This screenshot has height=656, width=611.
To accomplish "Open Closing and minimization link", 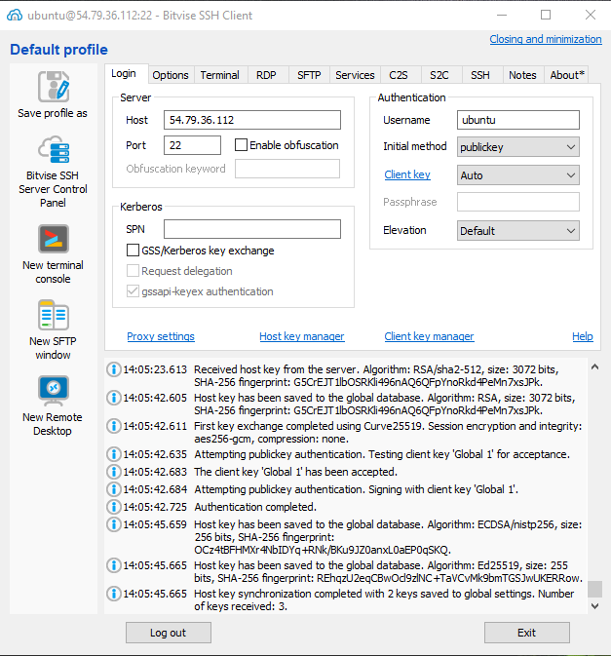I will pyautogui.click(x=546, y=39).
